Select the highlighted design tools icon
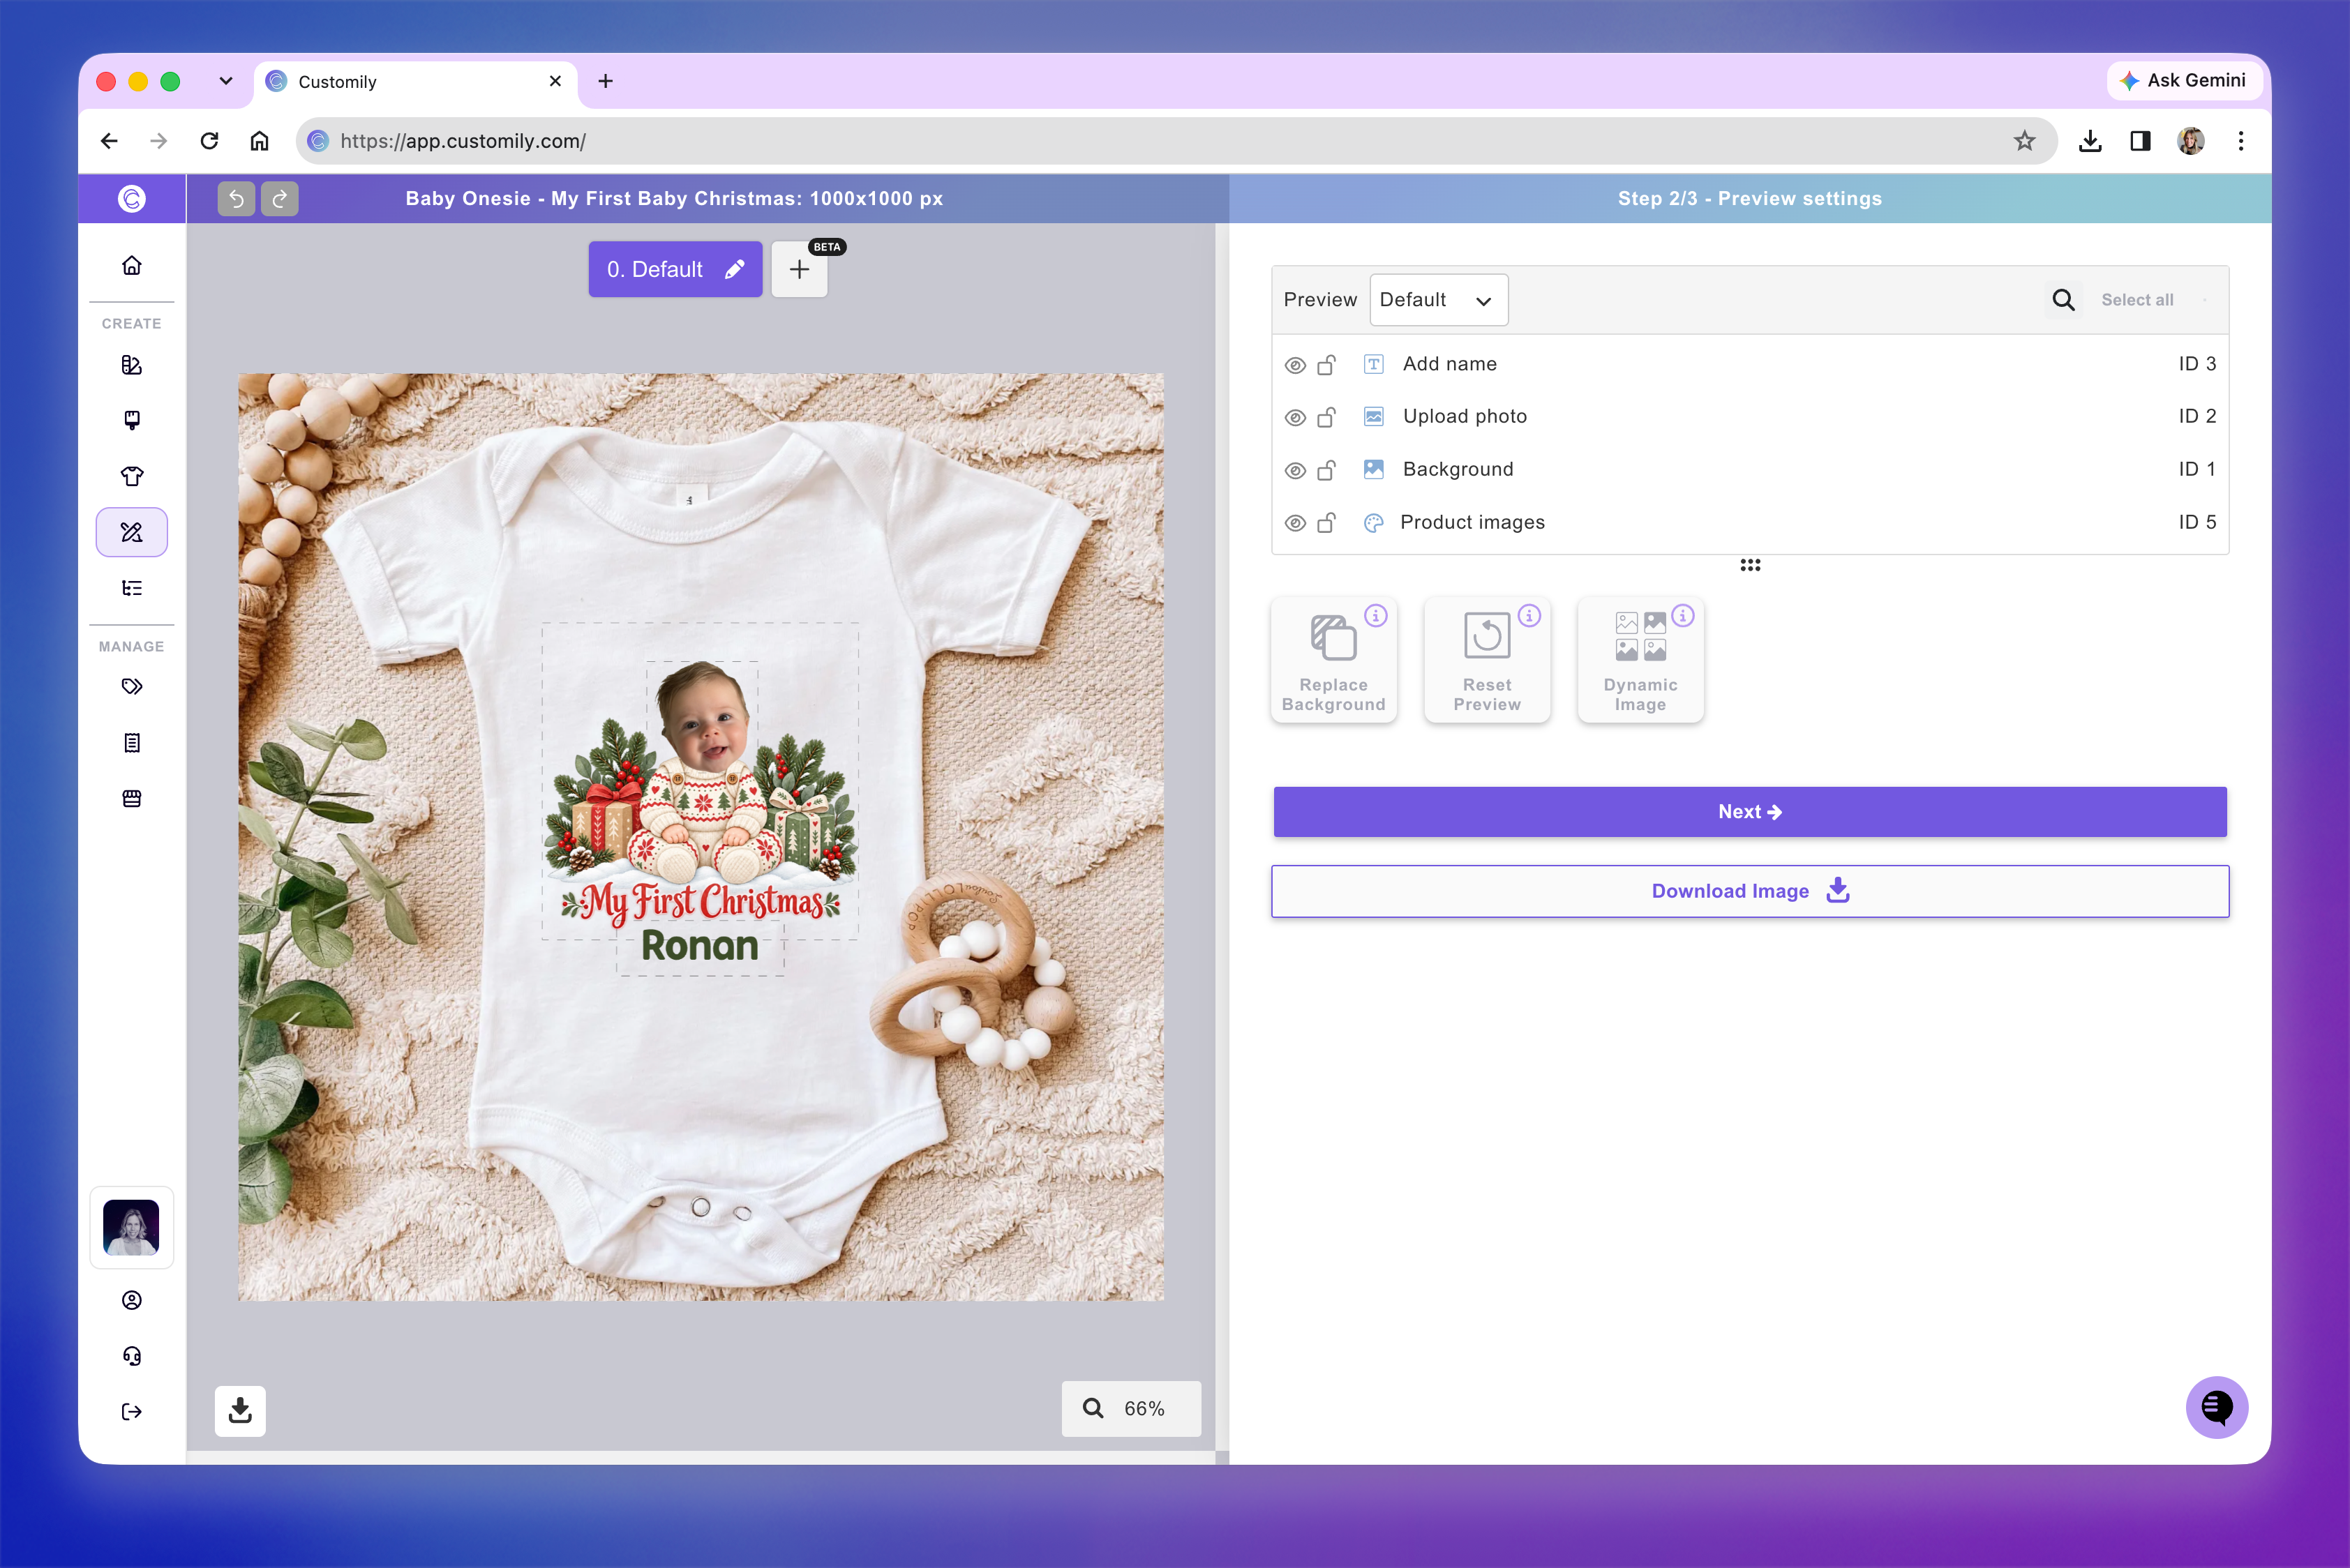The width and height of the screenshot is (2350, 1568). [131, 532]
